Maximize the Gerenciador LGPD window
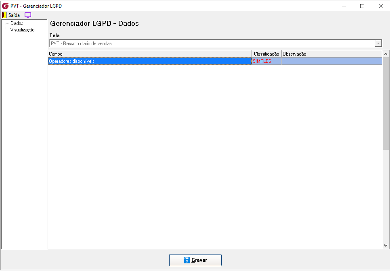This screenshot has height=271, width=390. click(362, 6)
